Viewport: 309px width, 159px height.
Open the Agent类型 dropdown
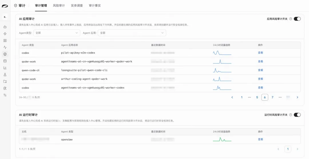coord(57,33)
